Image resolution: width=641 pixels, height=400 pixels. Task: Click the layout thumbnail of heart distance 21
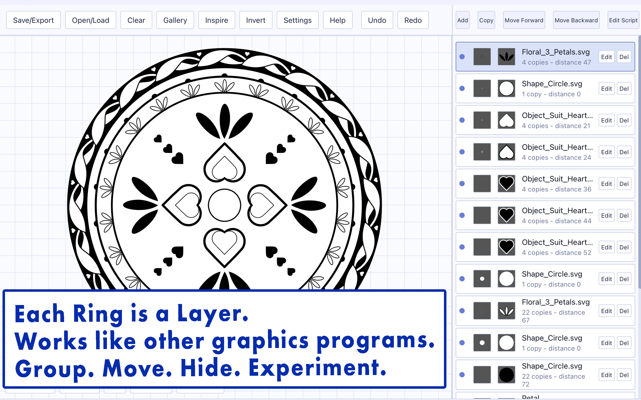(482, 120)
